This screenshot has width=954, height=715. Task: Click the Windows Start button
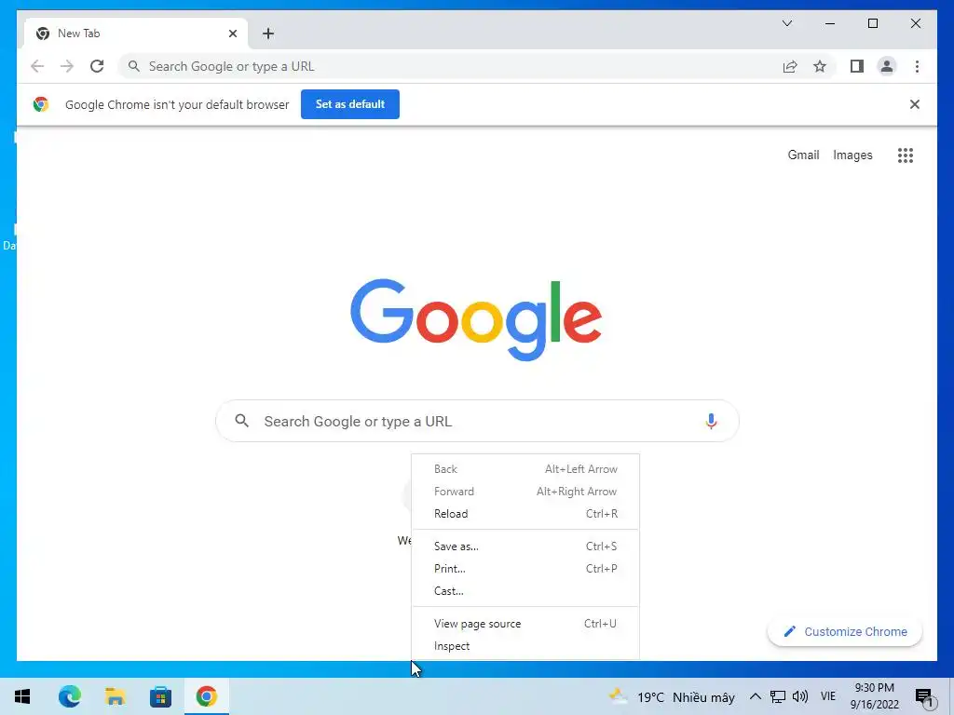pyautogui.click(x=22, y=696)
